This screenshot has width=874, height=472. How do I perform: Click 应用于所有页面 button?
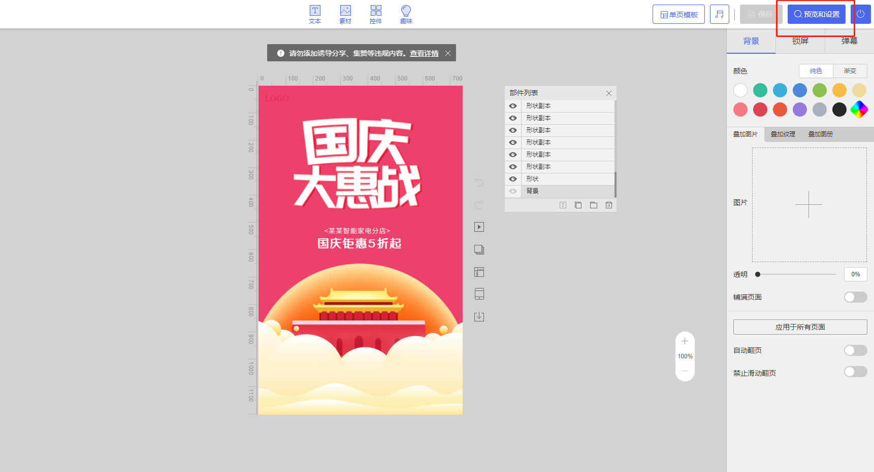pyautogui.click(x=800, y=327)
